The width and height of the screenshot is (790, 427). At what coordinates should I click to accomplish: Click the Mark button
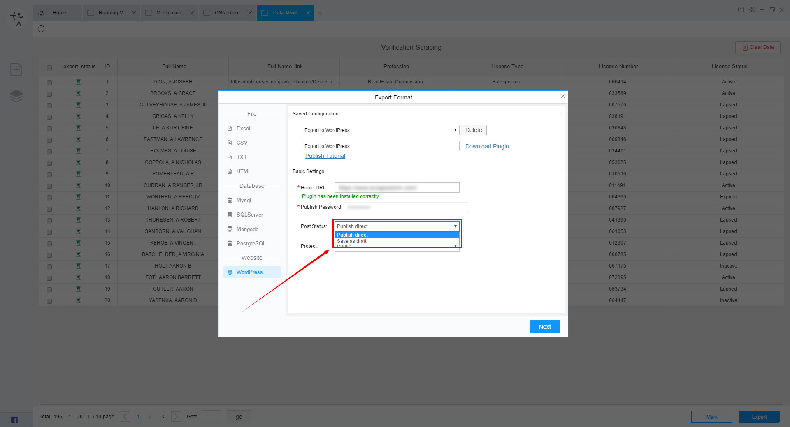click(x=712, y=417)
